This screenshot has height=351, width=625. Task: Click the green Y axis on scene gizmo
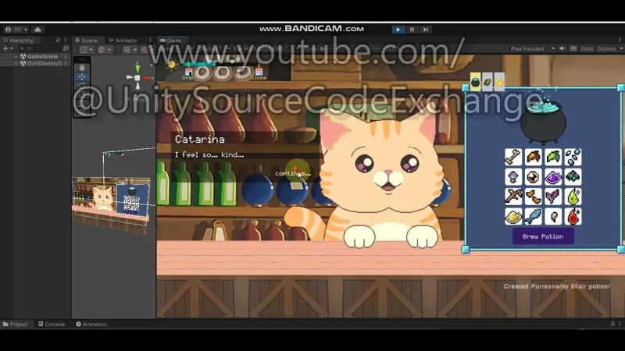coord(137,67)
